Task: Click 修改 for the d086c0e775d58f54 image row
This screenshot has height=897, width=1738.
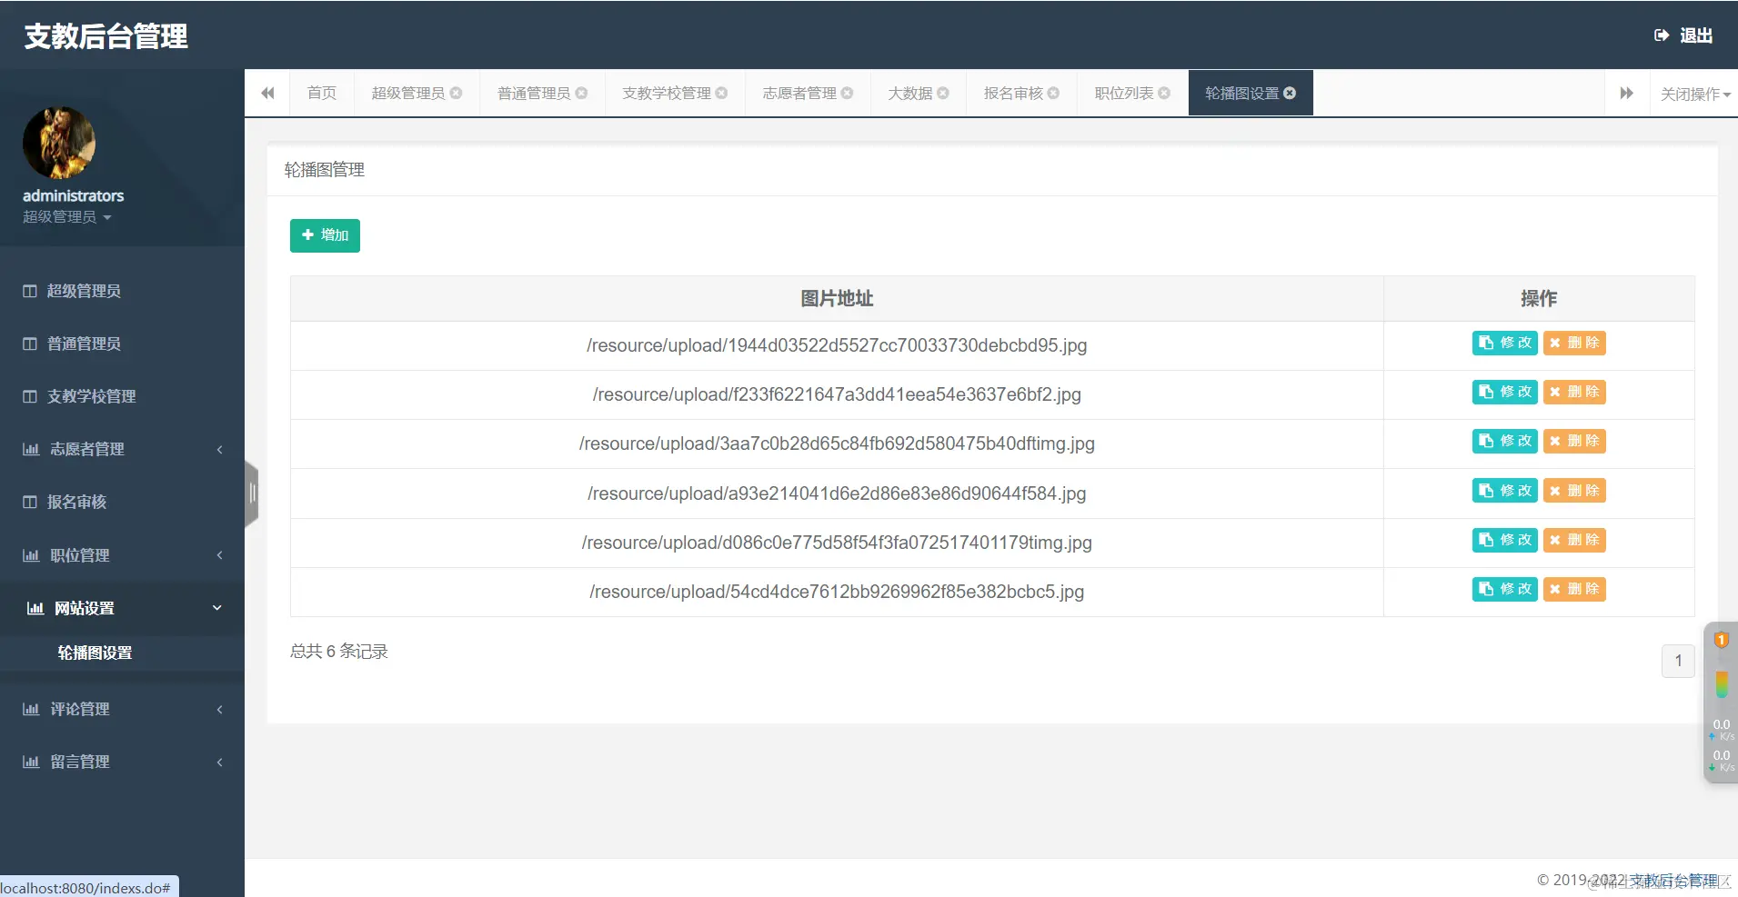Action: pos(1504,540)
